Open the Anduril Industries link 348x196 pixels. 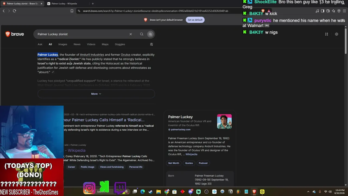[92, 55]
